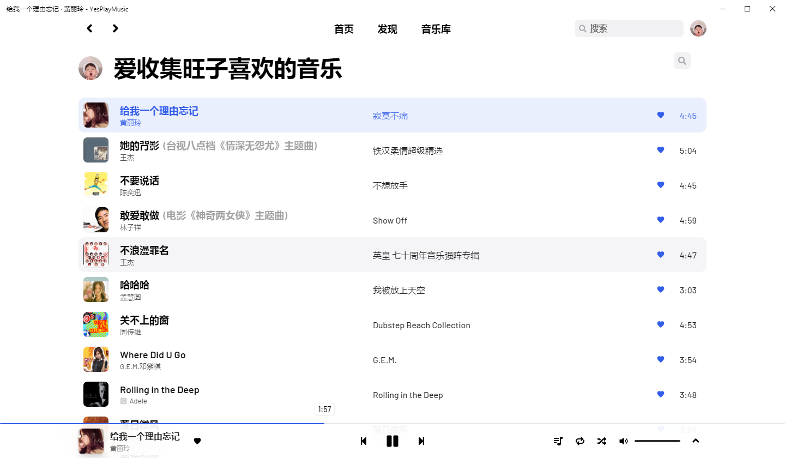Click the album cover of 不要说话
Image resolution: width=785 pixels, height=458 pixels.
(96, 185)
